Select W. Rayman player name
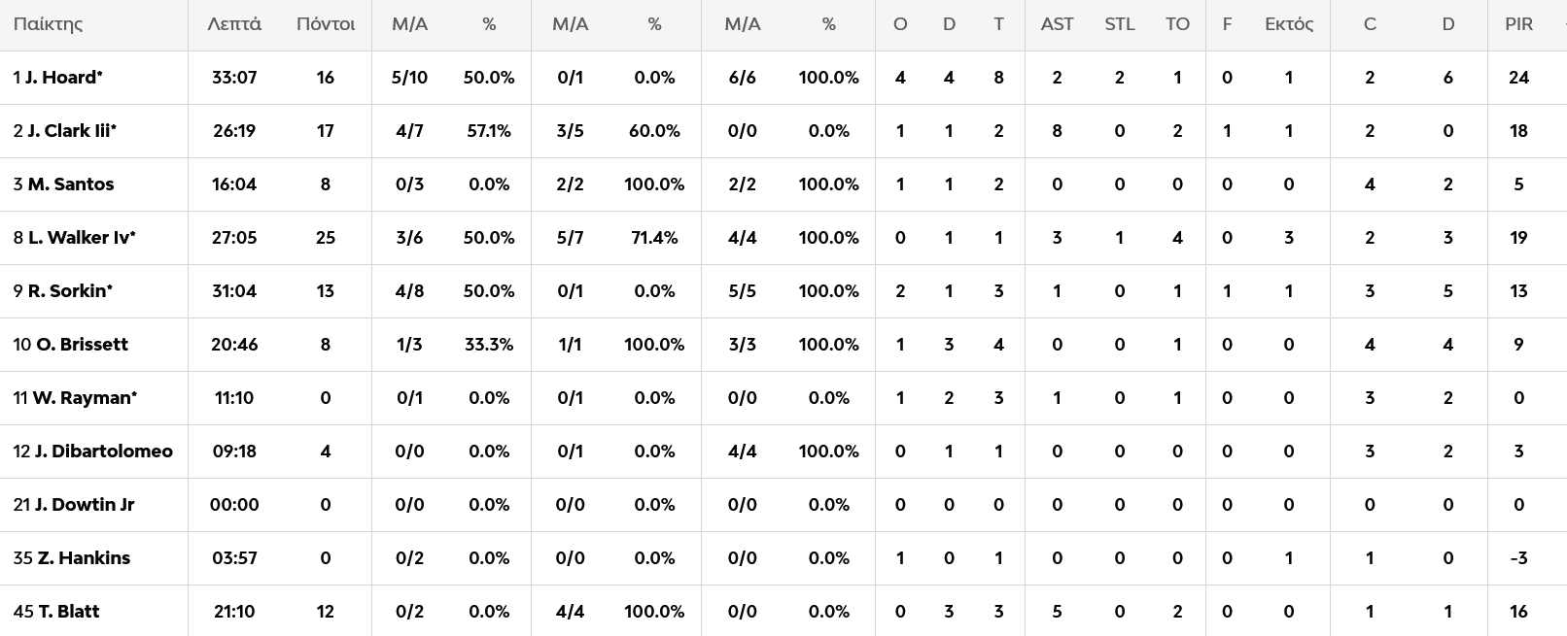The width and height of the screenshot is (1567, 636). point(84,398)
